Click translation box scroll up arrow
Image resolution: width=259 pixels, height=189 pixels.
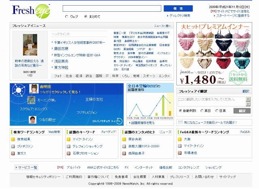248,99
